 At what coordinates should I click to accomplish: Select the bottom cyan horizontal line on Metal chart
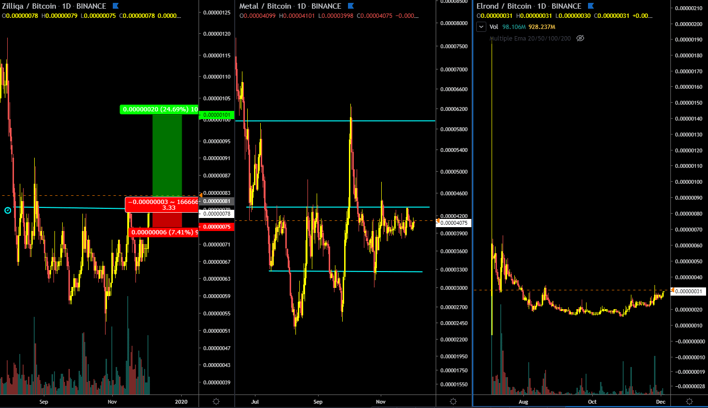pyautogui.click(x=346, y=272)
